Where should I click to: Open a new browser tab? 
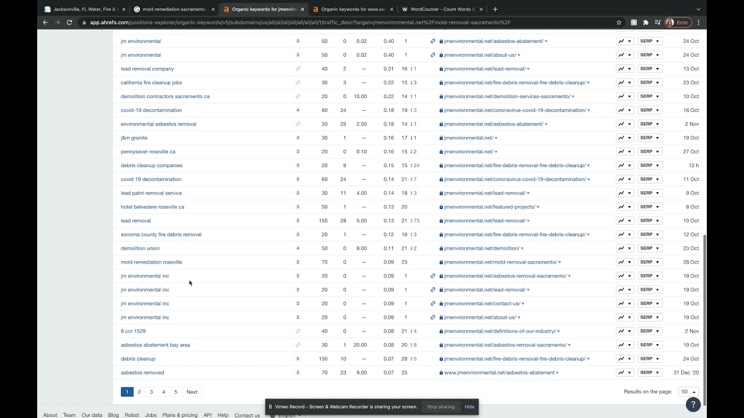(495, 9)
